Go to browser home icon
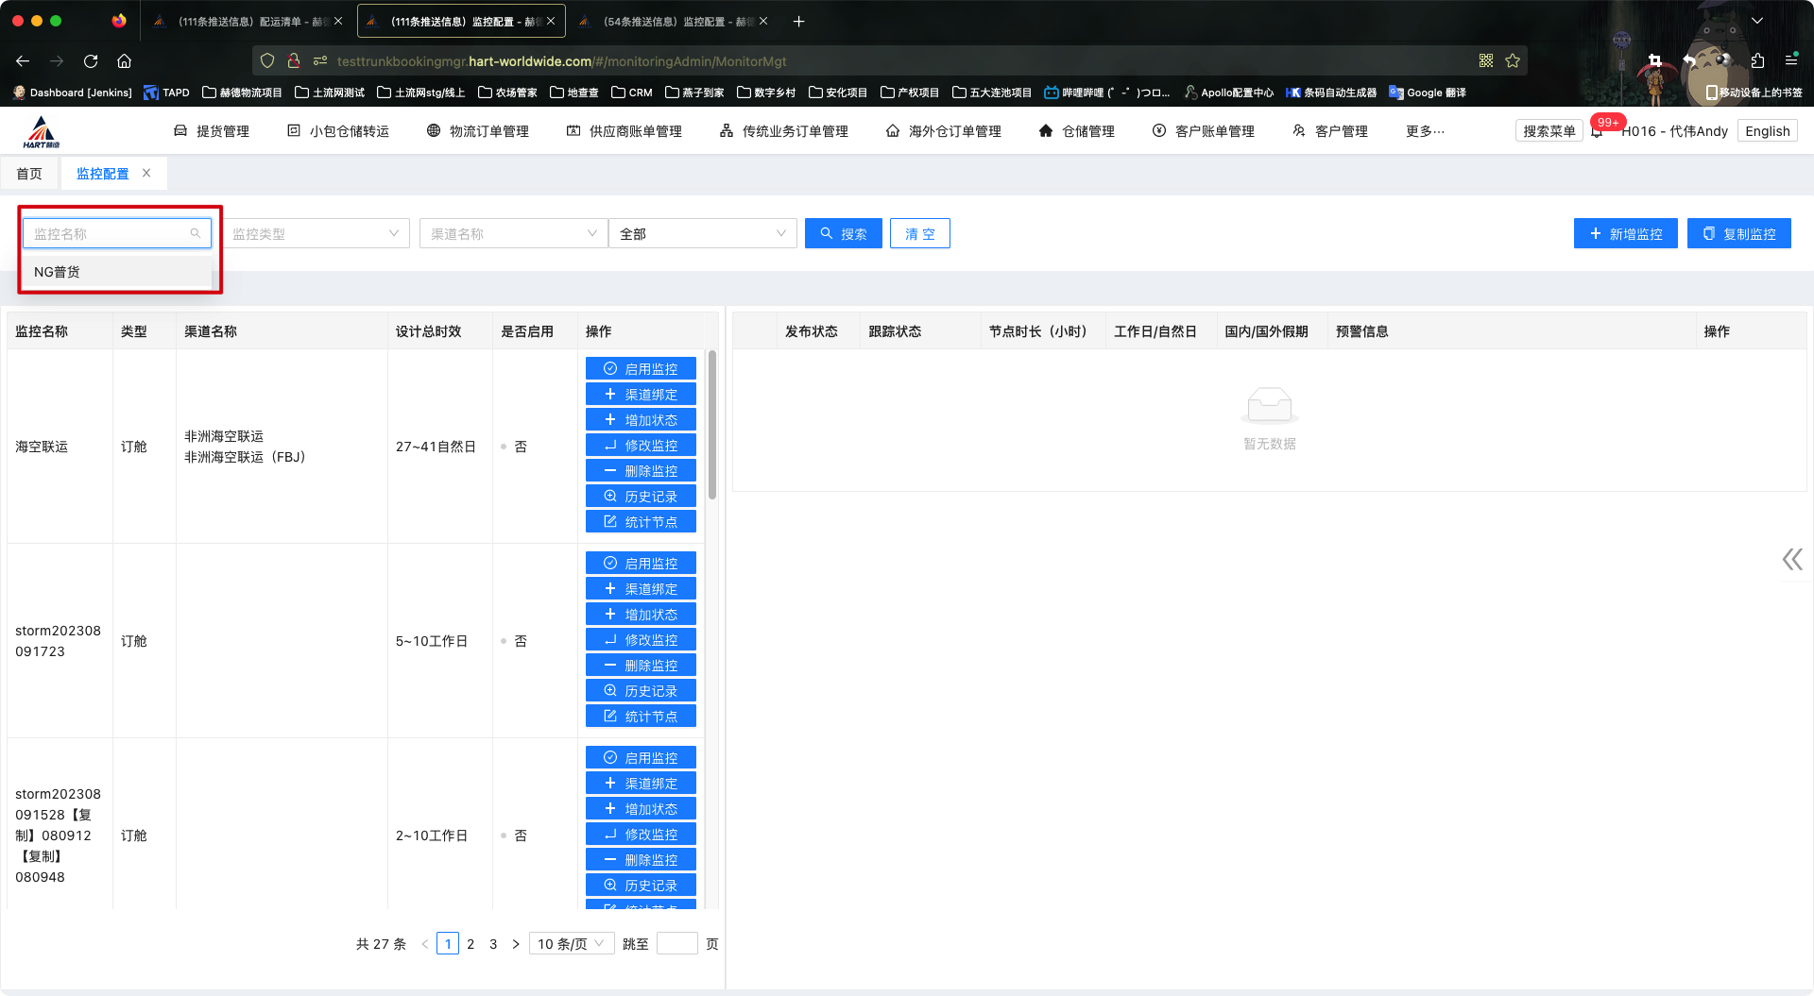The height and width of the screenshot is (996, 1814). pos(124,61)
